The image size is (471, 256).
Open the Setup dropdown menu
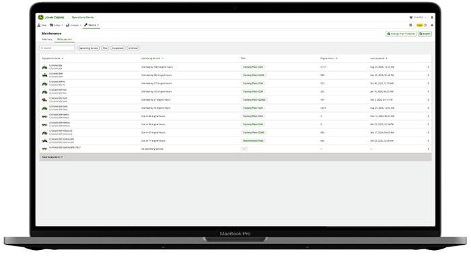tap(57, 26)
